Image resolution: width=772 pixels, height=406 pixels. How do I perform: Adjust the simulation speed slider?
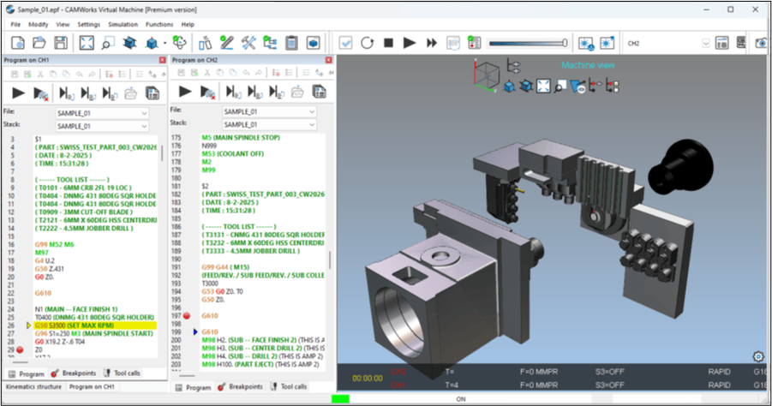[529, 44]
